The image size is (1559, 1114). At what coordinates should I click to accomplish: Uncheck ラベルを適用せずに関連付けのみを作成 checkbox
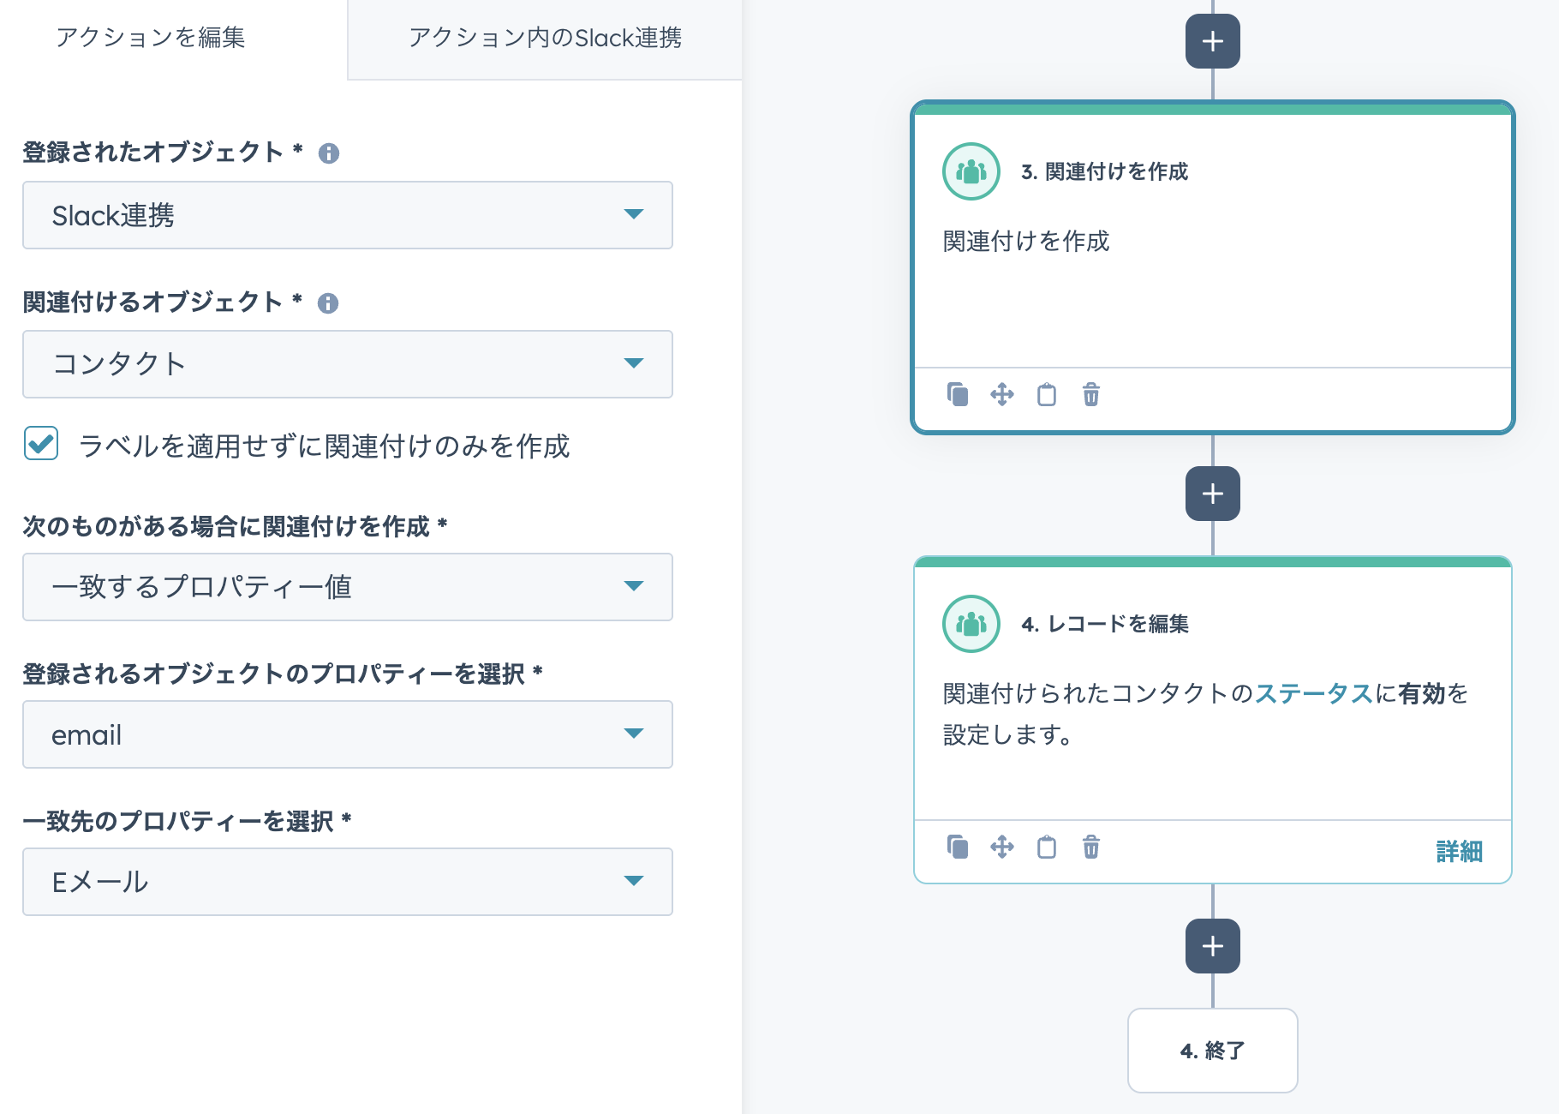tap(41, 444)
